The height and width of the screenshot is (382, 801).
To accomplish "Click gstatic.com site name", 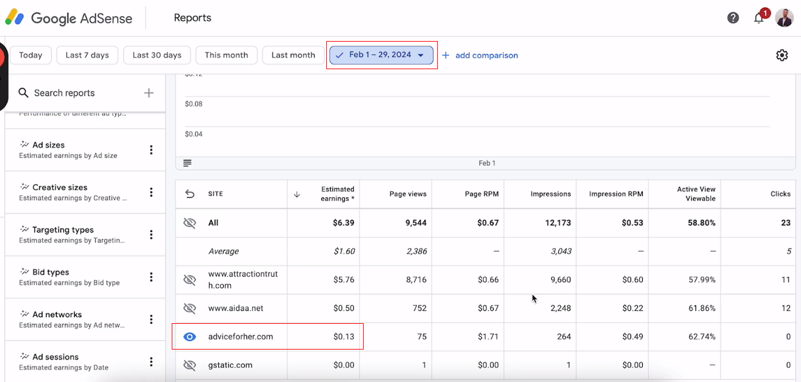I will [230, 365].
